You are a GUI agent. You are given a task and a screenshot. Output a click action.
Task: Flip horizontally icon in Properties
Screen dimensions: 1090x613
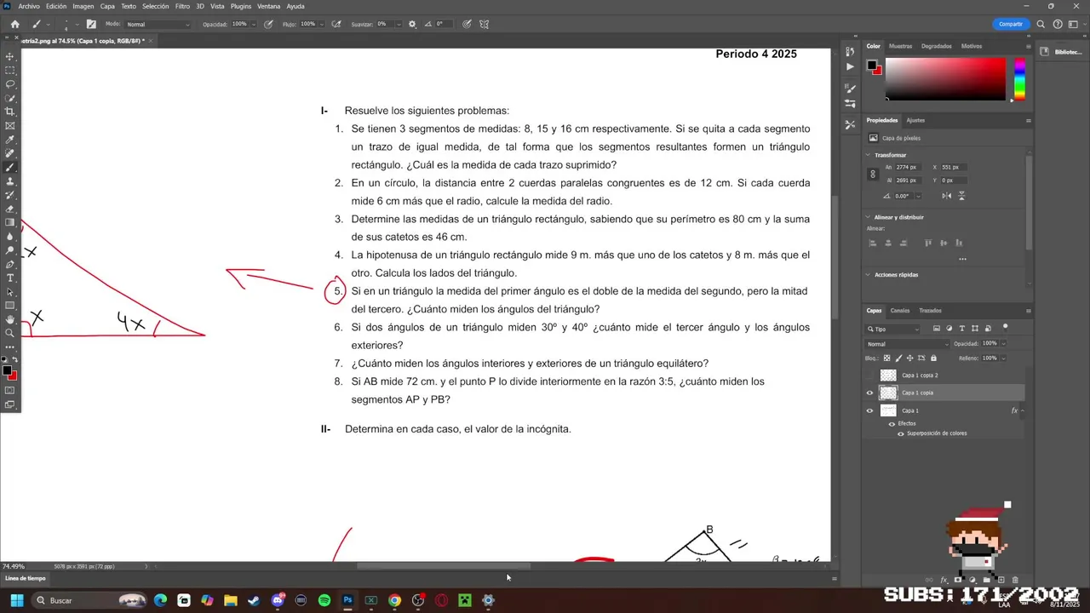point(947,196)
